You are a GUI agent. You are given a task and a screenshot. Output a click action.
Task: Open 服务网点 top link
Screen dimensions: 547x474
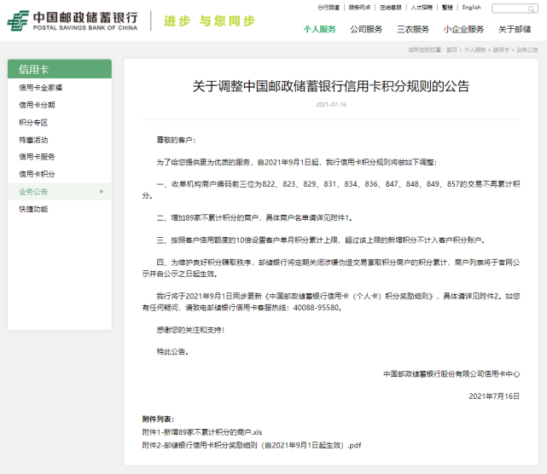tap(359, 8)
